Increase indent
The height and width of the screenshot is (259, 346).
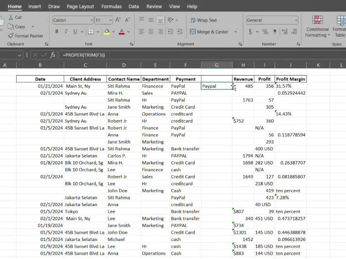point(180,32)
